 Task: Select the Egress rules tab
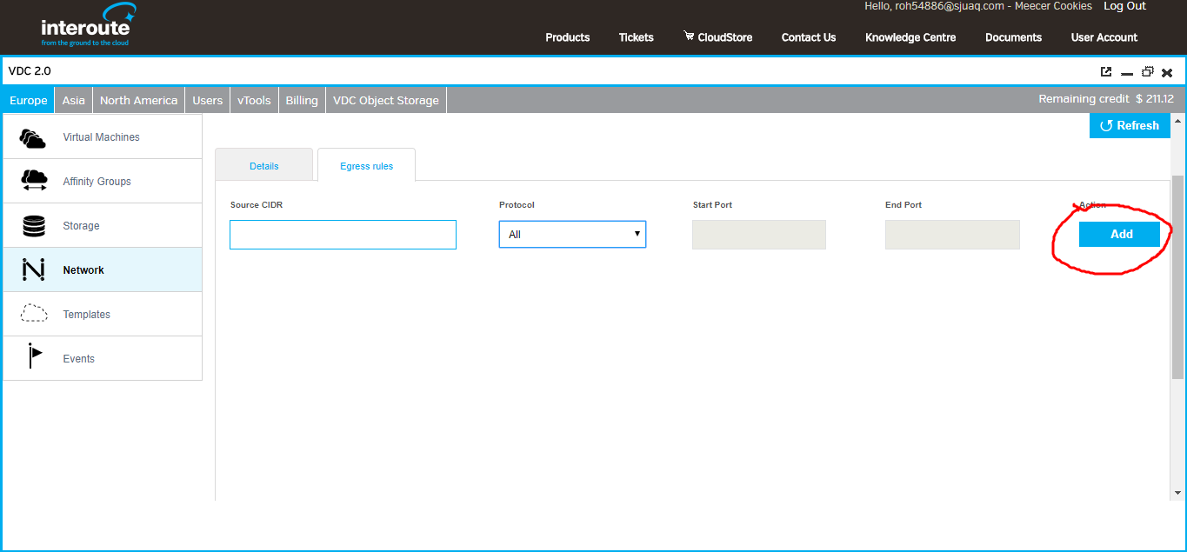coord(366,165)
